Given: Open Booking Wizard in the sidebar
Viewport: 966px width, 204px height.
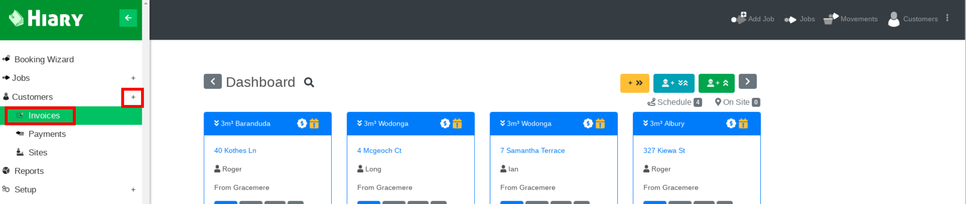Looking at the screenshot, I should (44, 60).
